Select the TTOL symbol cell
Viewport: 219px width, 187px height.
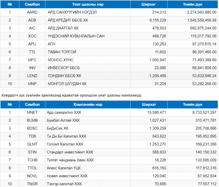tap(32, 168)
